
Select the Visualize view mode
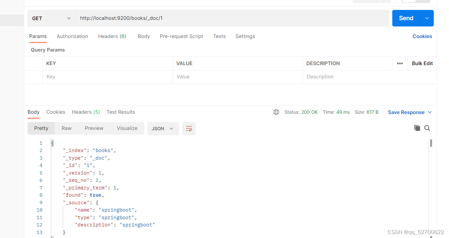click(127, 128)
